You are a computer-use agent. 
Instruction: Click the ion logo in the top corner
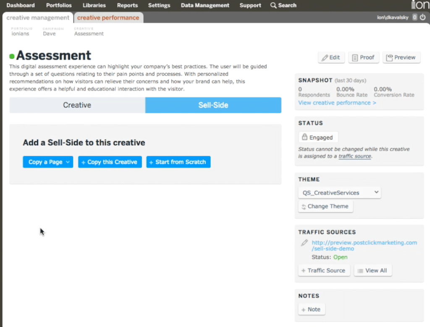pos(420,5)
